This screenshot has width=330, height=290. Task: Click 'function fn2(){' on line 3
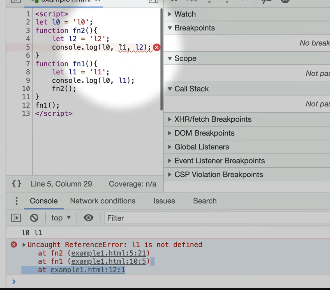pos(66,31)
